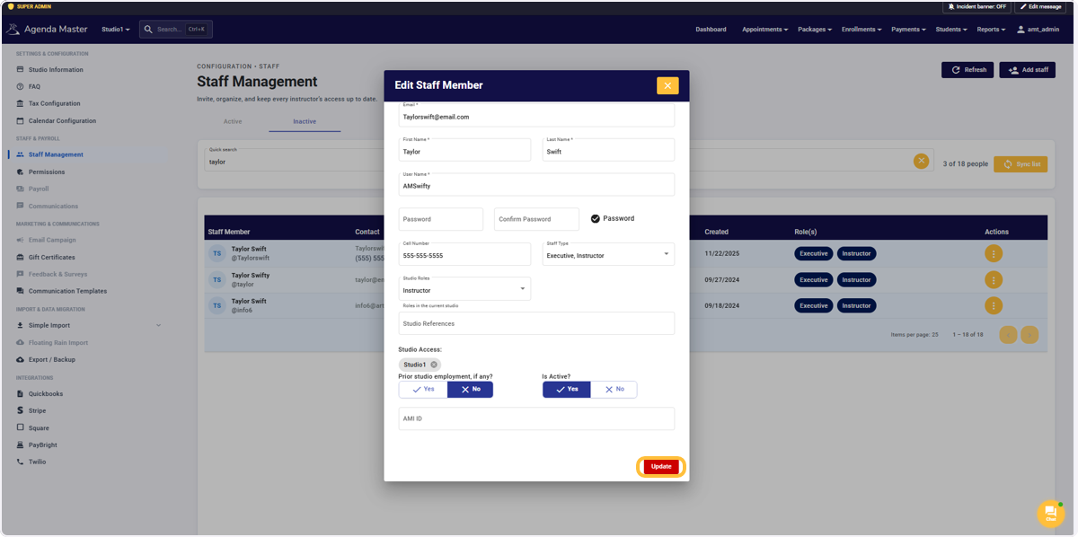Switch to Active staff tab

[x=233, y=121]
